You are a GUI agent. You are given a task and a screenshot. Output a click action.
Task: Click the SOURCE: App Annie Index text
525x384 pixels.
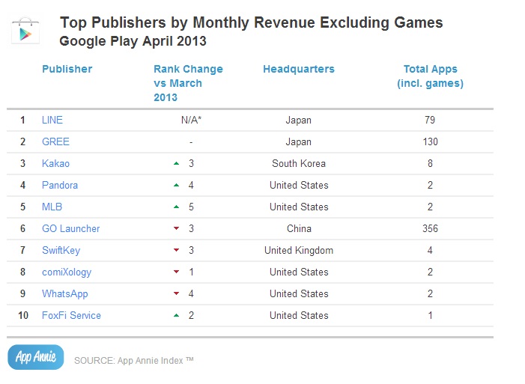tap(133, 360)
